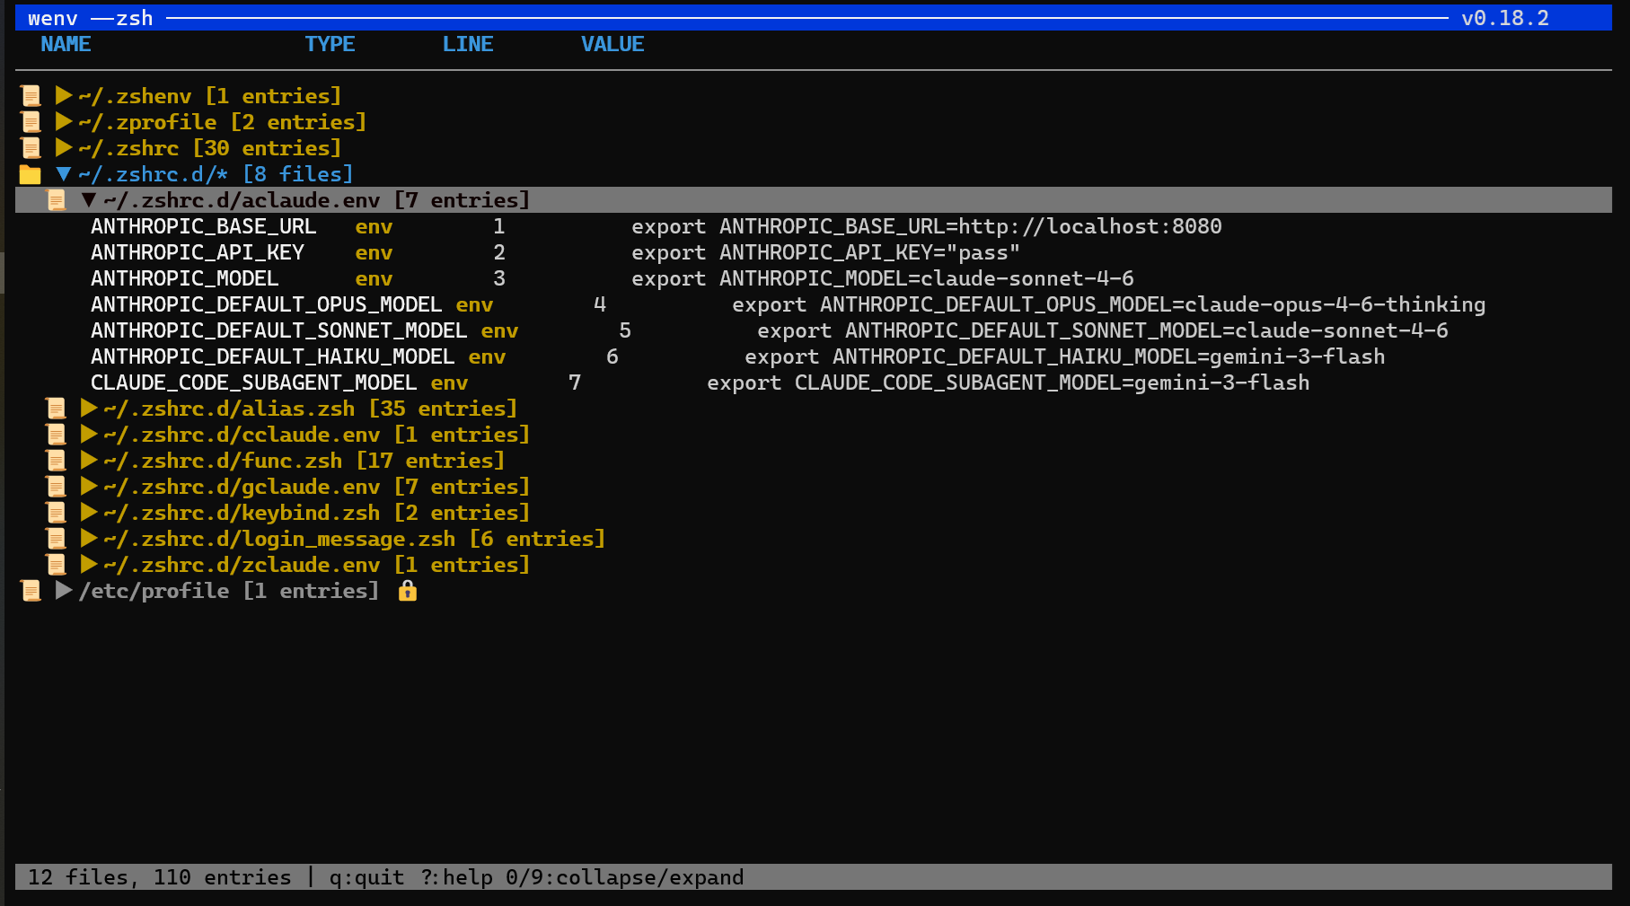
Task: Click the claude-opus-4-6-thinking export value
Action: point(1109,304)
